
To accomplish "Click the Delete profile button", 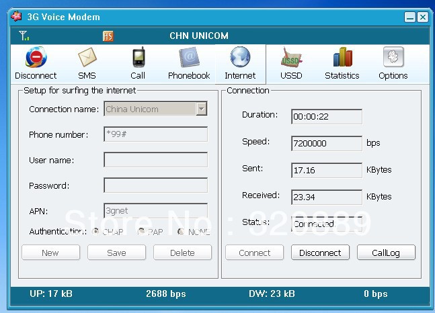I will [x=183, y=253].
